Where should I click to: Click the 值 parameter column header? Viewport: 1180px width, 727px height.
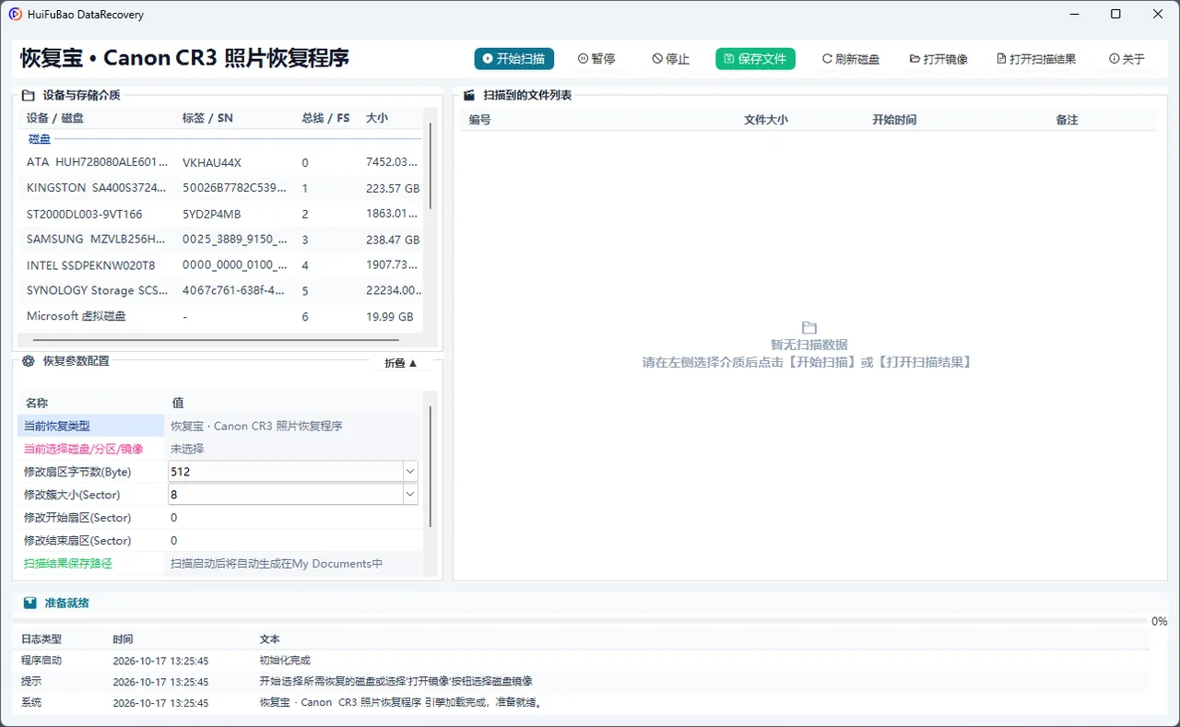[178, 403]
